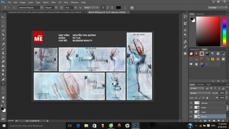Select the Magic Wand tool

[3, 30]
